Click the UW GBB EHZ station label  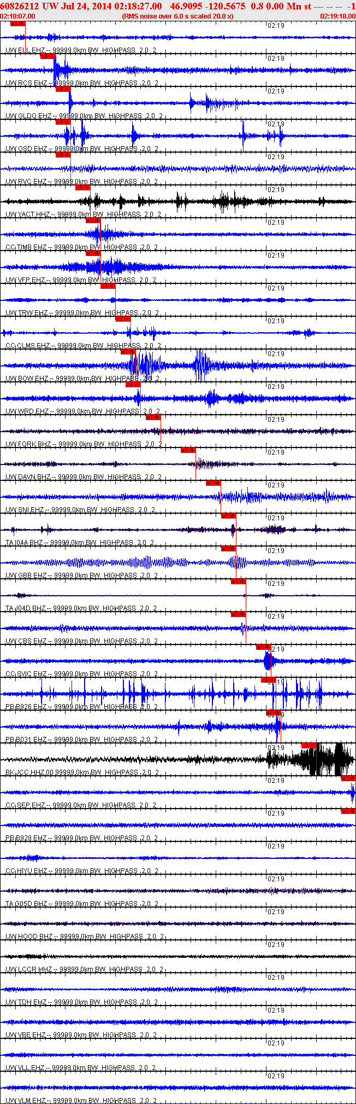tap(26, 576)
